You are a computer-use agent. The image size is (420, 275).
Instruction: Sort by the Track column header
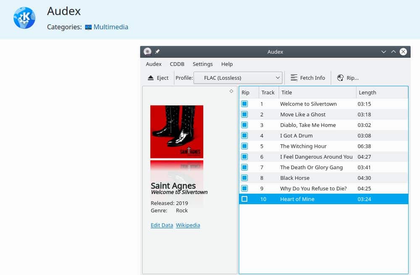[x=269, y=93]
